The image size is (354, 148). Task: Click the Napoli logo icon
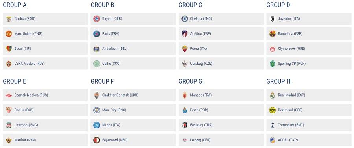coord(97,125)
